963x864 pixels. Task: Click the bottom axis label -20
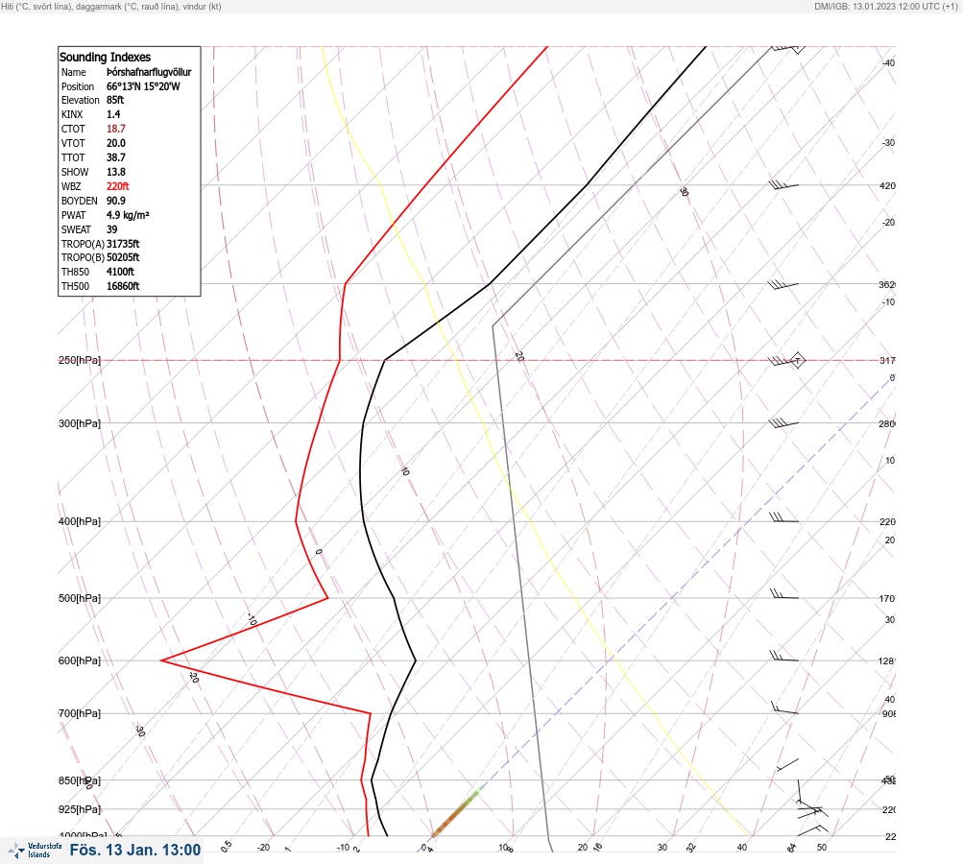(263, 848)
